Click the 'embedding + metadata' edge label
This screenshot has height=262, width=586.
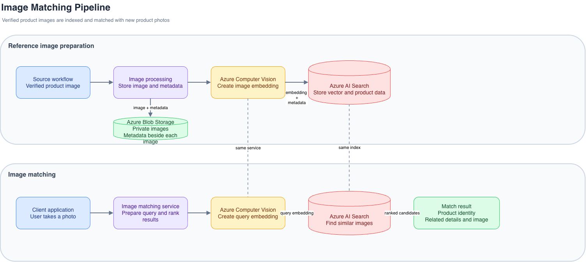coord(297,97)
